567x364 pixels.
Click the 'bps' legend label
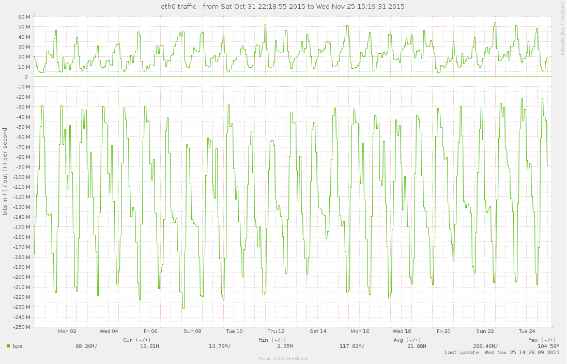(x=18, y=346)
